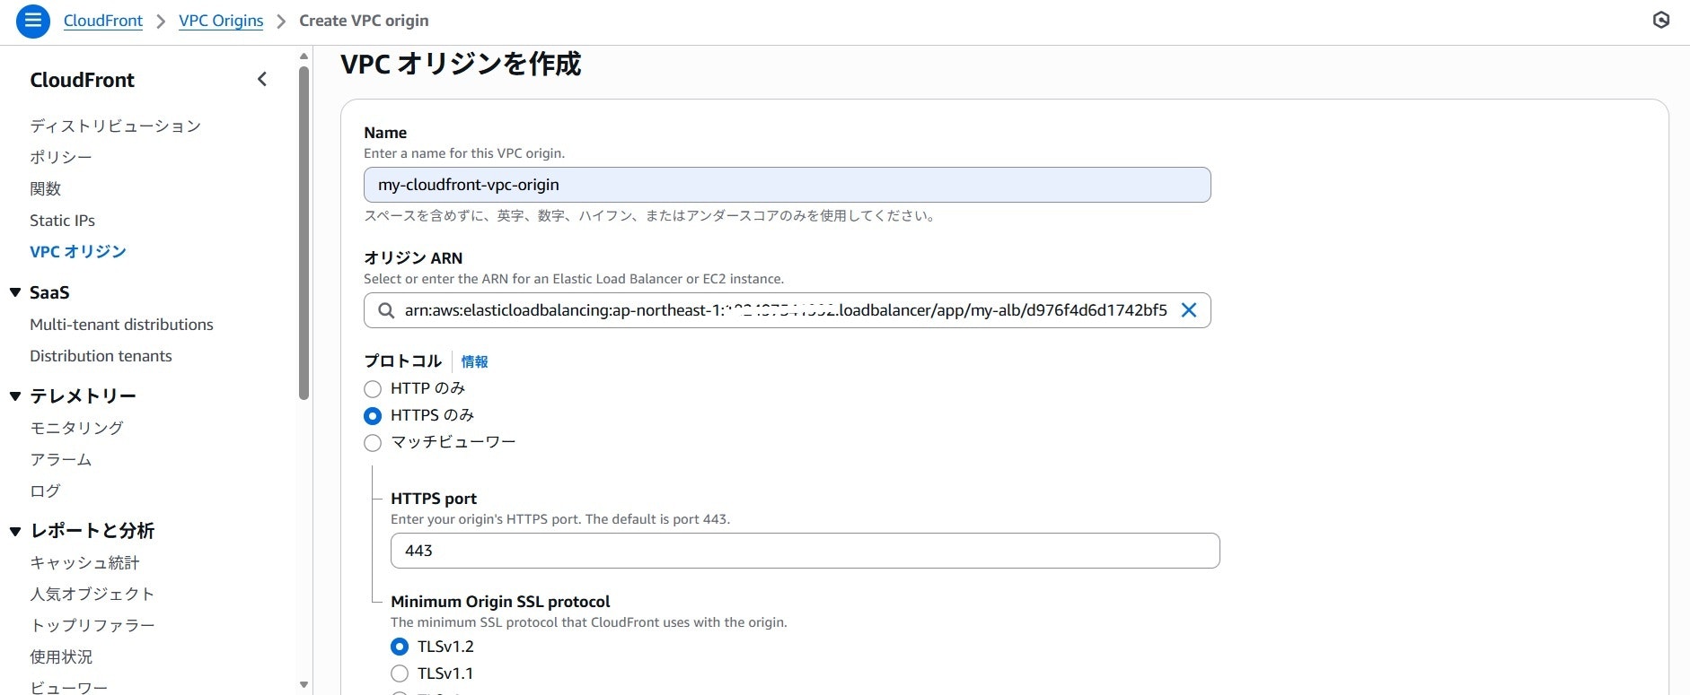The height and width of the screenshot is (695, 1690).
Task: Open ディストリビューション in sidebar
Action: click(x=115, y=126)
